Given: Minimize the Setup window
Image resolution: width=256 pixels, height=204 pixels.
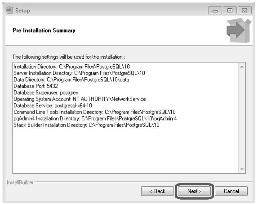Looking at the screenshot, I should pos(215,11).
